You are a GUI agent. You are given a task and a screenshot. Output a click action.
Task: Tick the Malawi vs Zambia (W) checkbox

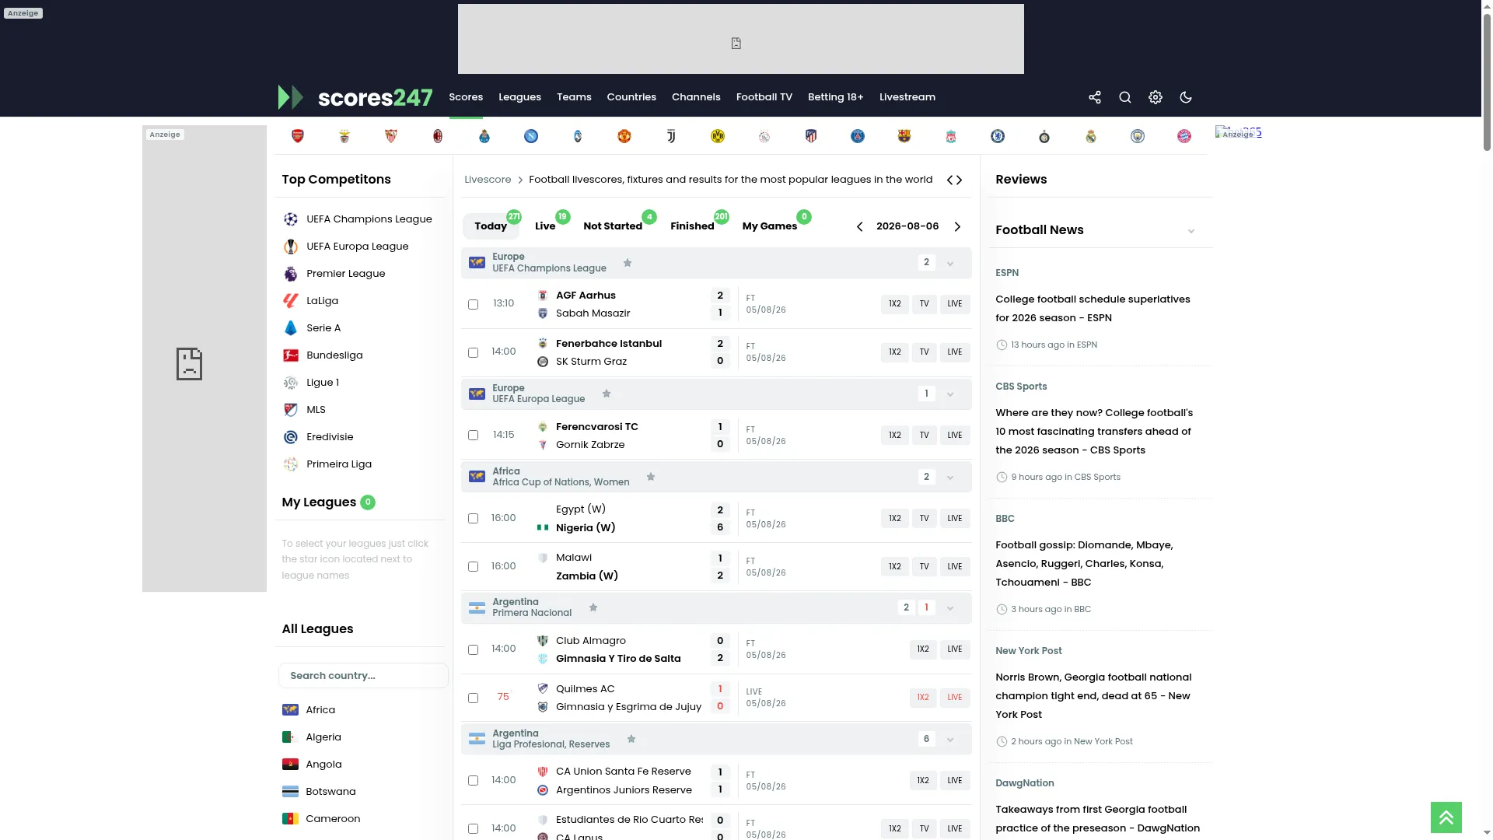(473, 567)
